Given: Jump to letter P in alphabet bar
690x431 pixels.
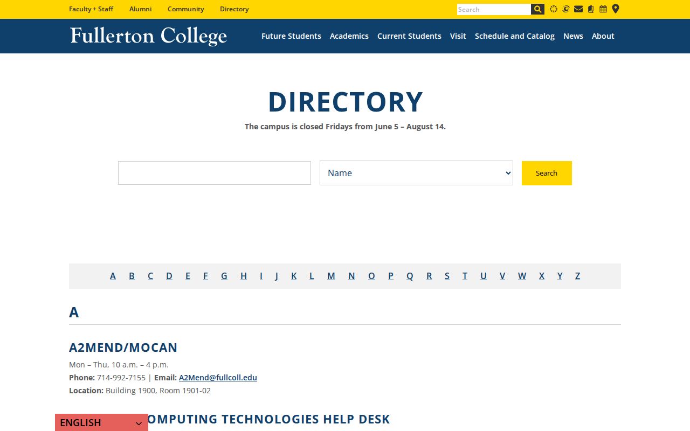Looking at the screenshot, I should 391,276.
